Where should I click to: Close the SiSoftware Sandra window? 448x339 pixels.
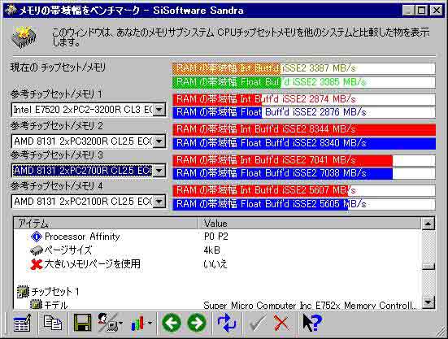click(437, 11)
